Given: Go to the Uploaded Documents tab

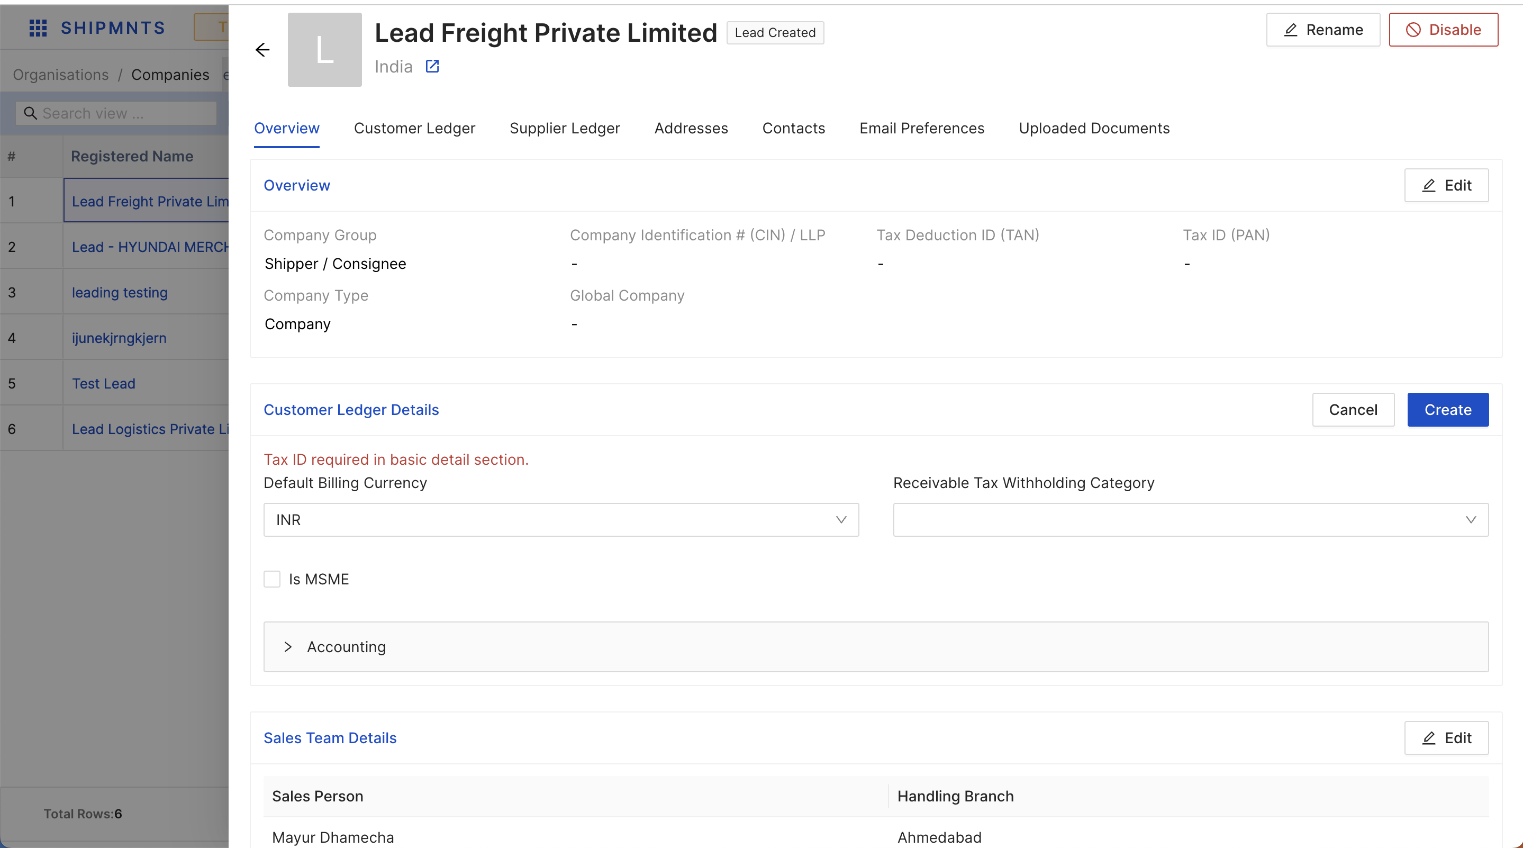Looking at the screenshot, I should click(x=1094, y=128).
